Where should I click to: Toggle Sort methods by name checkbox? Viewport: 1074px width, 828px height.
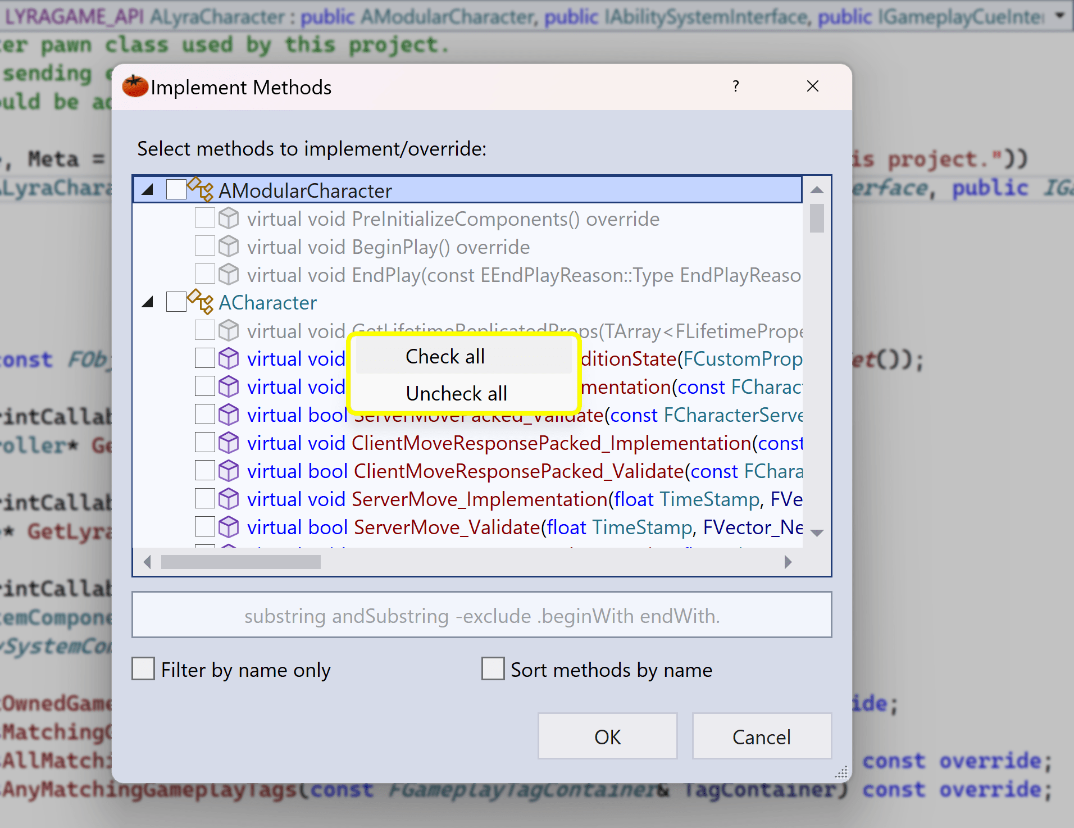(493, 669)
